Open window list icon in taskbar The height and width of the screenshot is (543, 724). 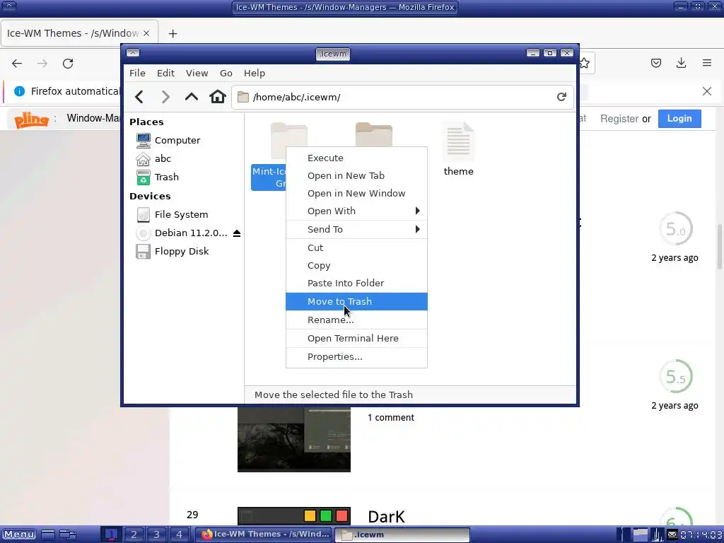pos(68,535)
